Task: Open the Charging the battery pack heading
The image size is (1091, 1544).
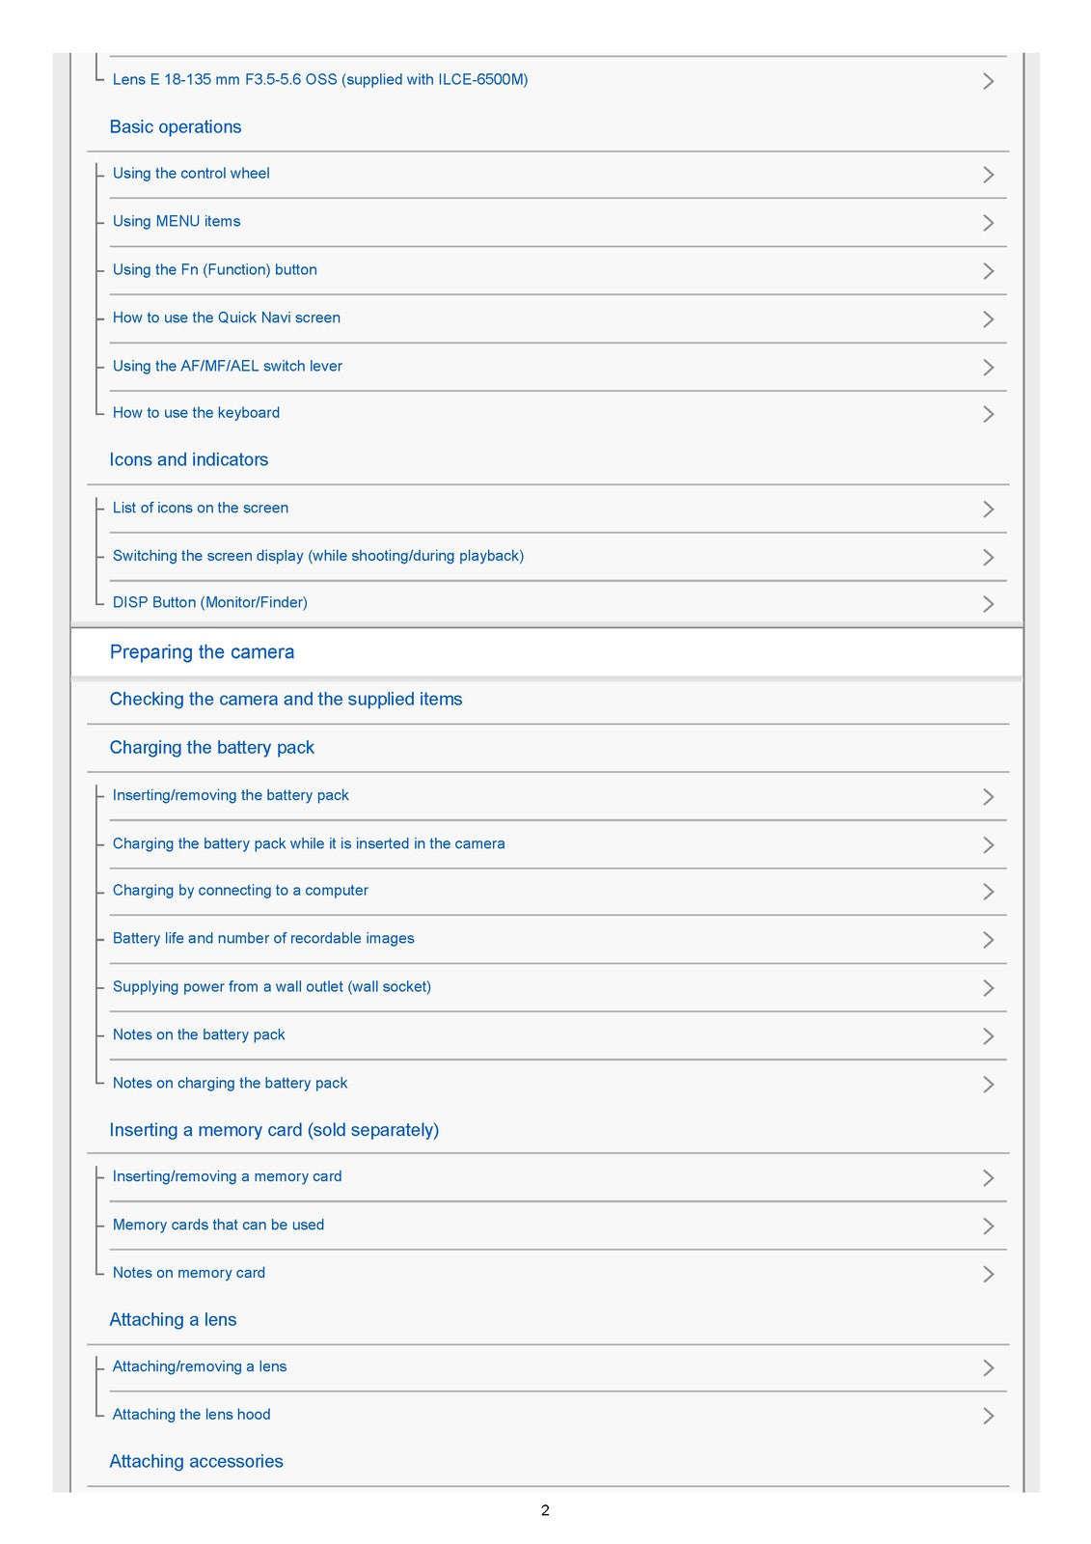Action: click(x=212, y=748)
